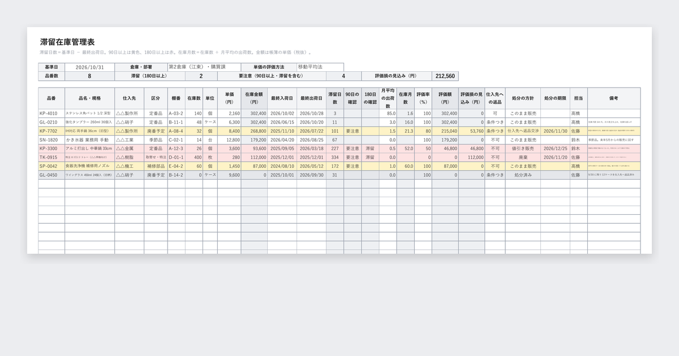
Task: Select the supplier cell △△工業
Action: click(x=129, y=140)
